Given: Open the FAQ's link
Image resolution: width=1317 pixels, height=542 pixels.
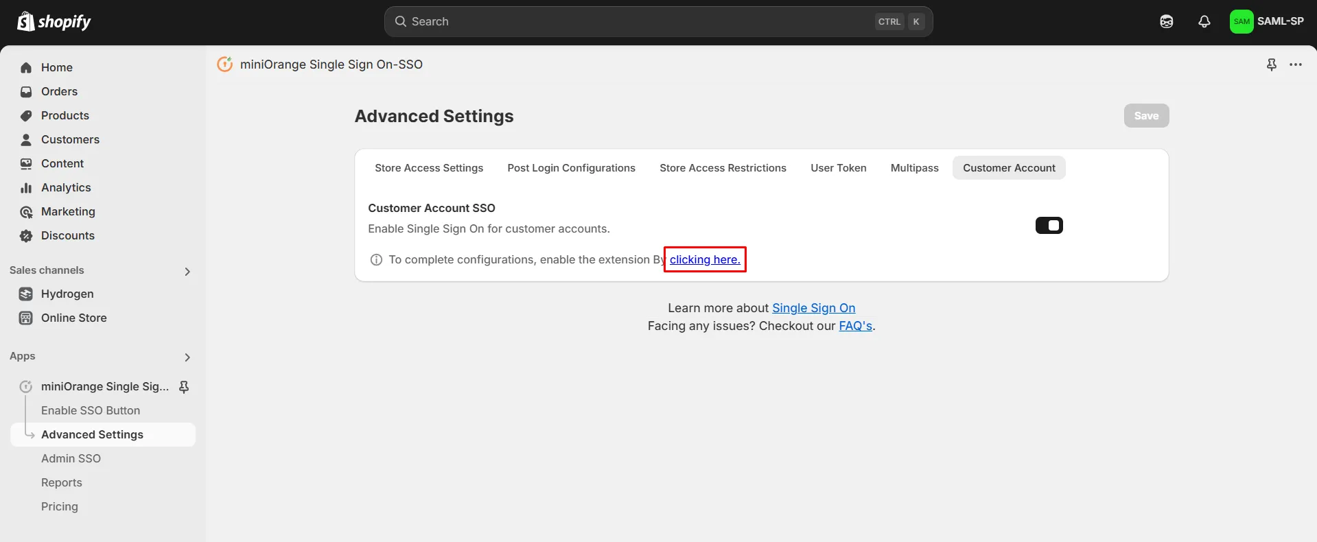Looking at the screenshot, I should [855, 326].
